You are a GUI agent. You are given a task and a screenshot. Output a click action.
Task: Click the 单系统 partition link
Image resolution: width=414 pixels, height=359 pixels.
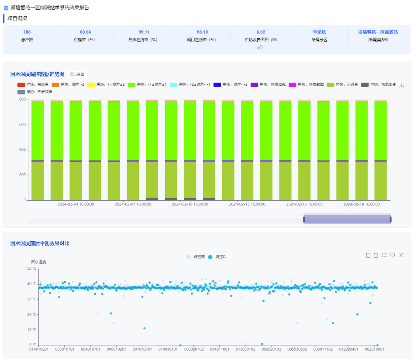[319, 32]
